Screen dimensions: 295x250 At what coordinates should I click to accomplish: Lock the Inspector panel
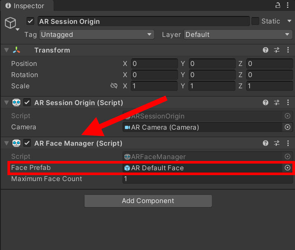tap(278, 5)
